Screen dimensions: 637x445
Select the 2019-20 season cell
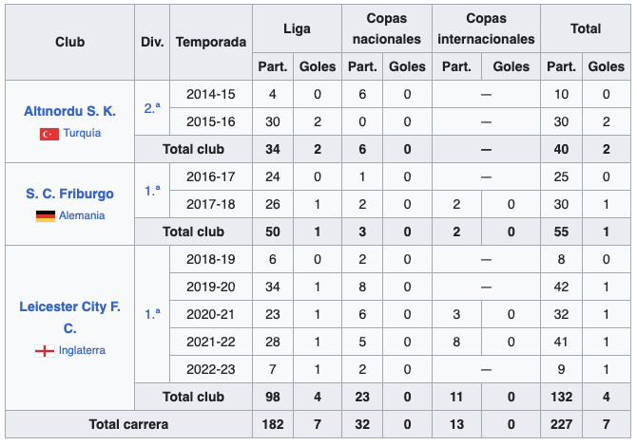211,287
